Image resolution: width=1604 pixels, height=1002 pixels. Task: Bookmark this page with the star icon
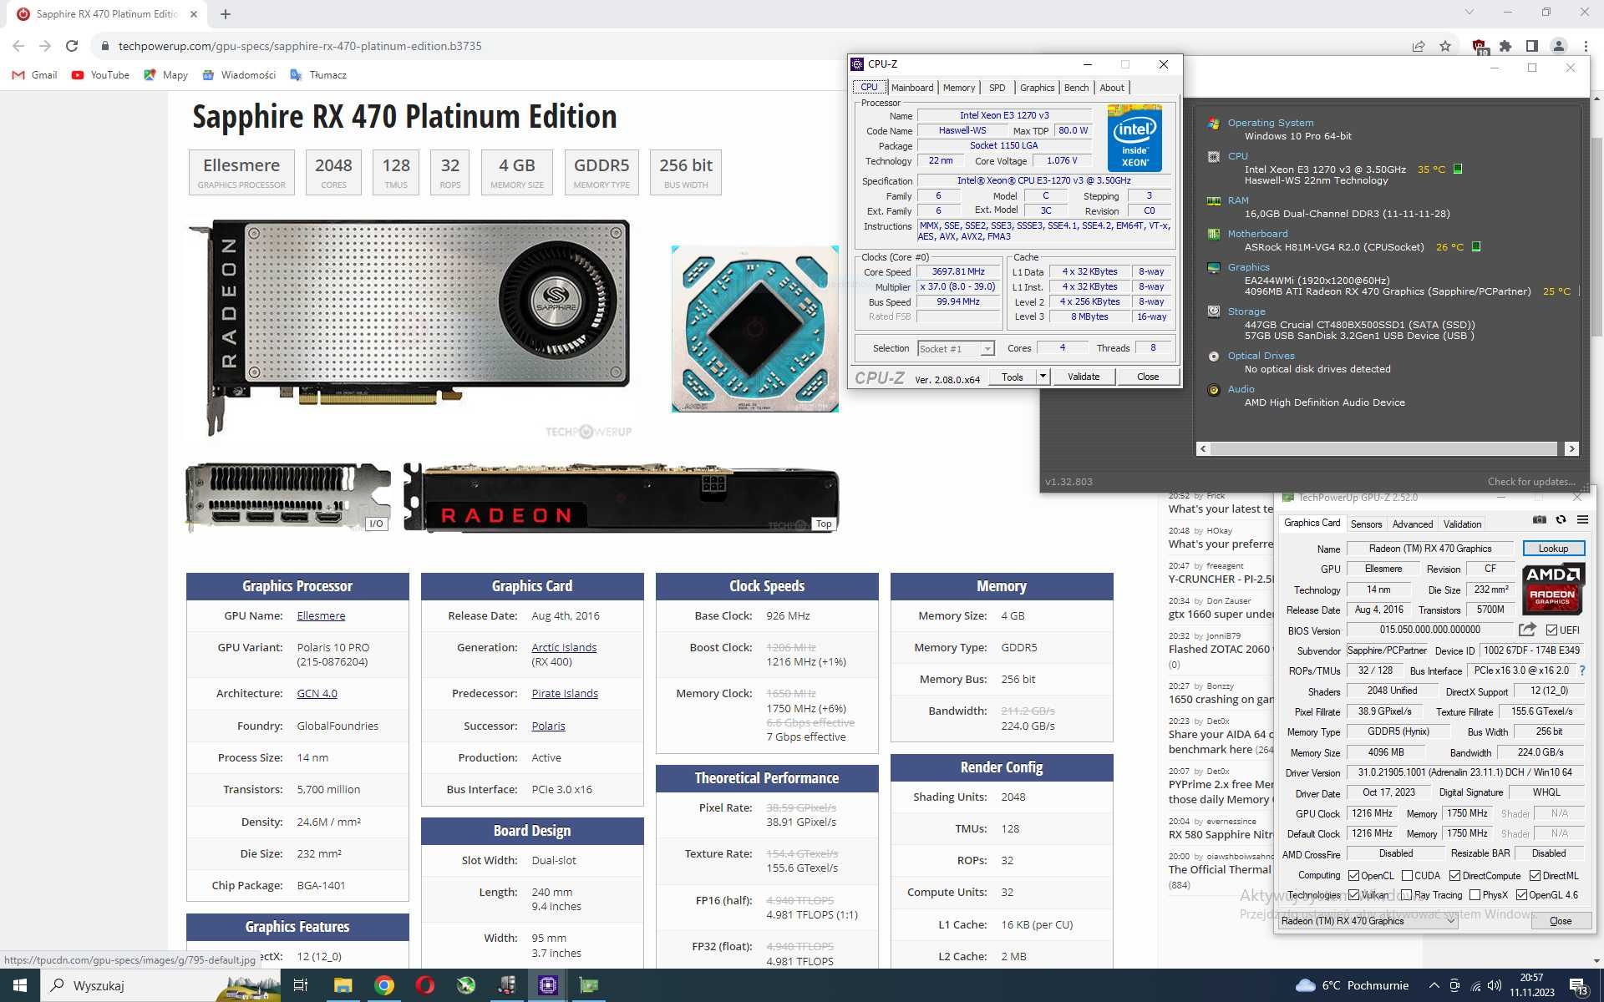pos(1445,46)
